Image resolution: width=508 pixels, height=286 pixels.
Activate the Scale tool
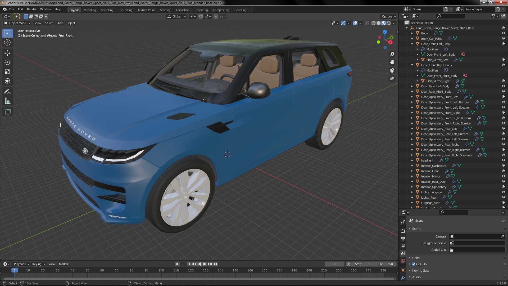[x=7, y=71]
